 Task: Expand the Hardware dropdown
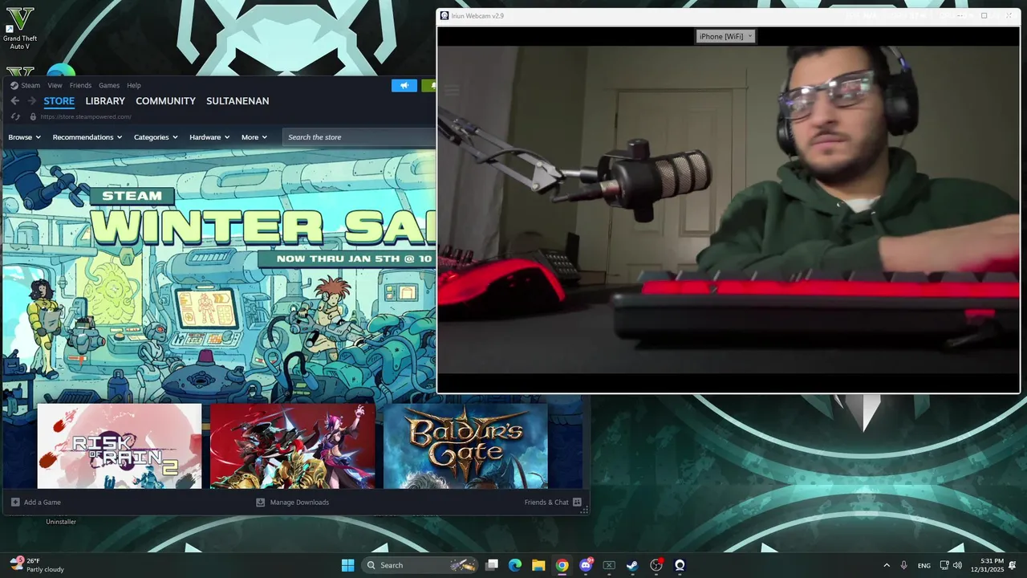click(x=209, y=137)
